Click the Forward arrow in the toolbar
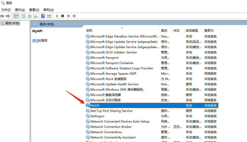This screenshot has width=247, height=142. [8, 16]
